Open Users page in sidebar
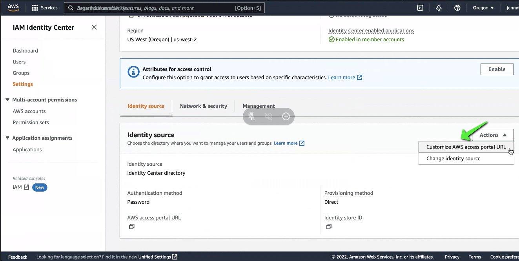The height and width of the screenshot is (261, 519). point(19,62)
